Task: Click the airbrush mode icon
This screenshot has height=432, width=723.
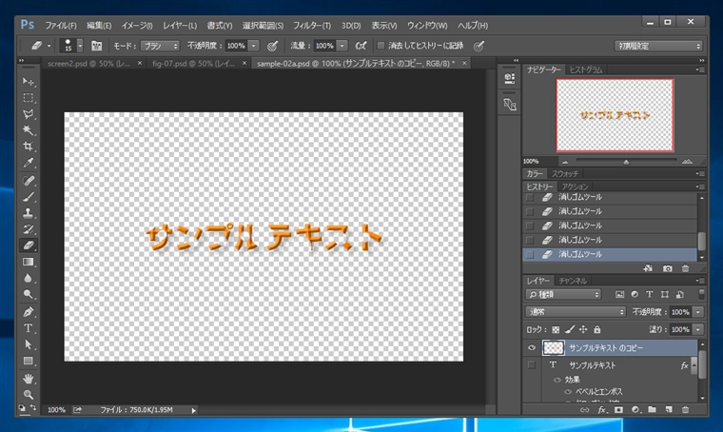Action: point(361,46)
